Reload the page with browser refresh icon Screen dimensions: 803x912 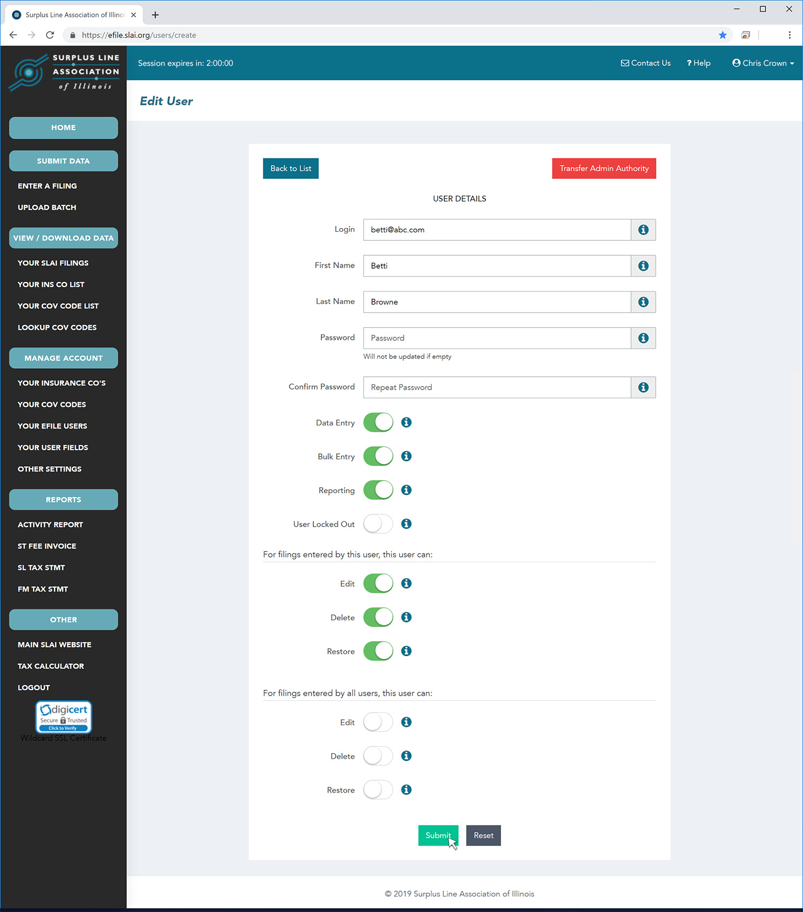pyautogui.click(x=50, y=35)
